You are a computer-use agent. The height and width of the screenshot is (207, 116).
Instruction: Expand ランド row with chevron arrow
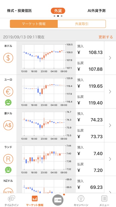click(110, 159)
